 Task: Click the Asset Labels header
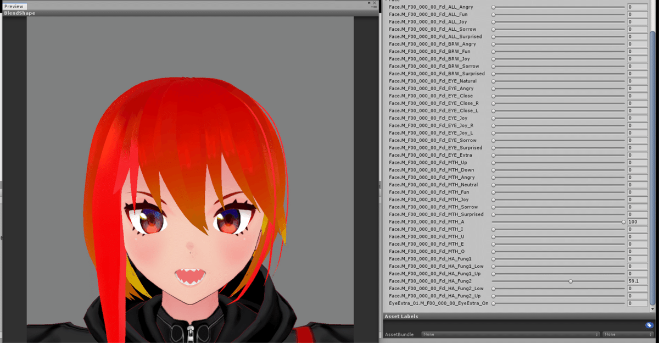(x=519, y=317)
